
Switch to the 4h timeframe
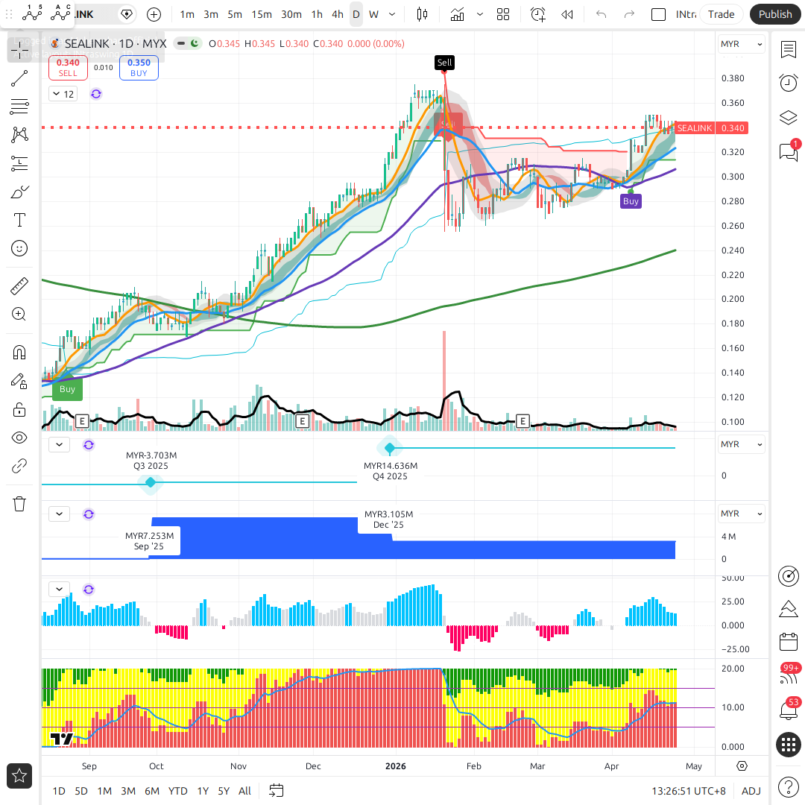click(x=338, y=14)
